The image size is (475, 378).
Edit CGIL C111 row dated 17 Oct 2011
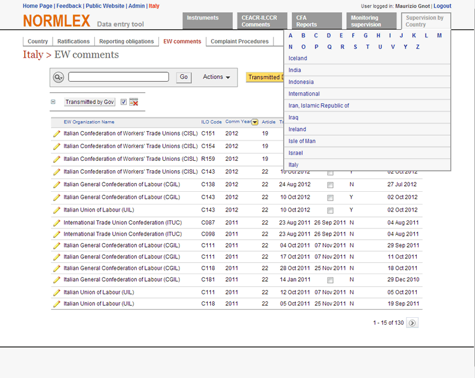pos(56,257)
